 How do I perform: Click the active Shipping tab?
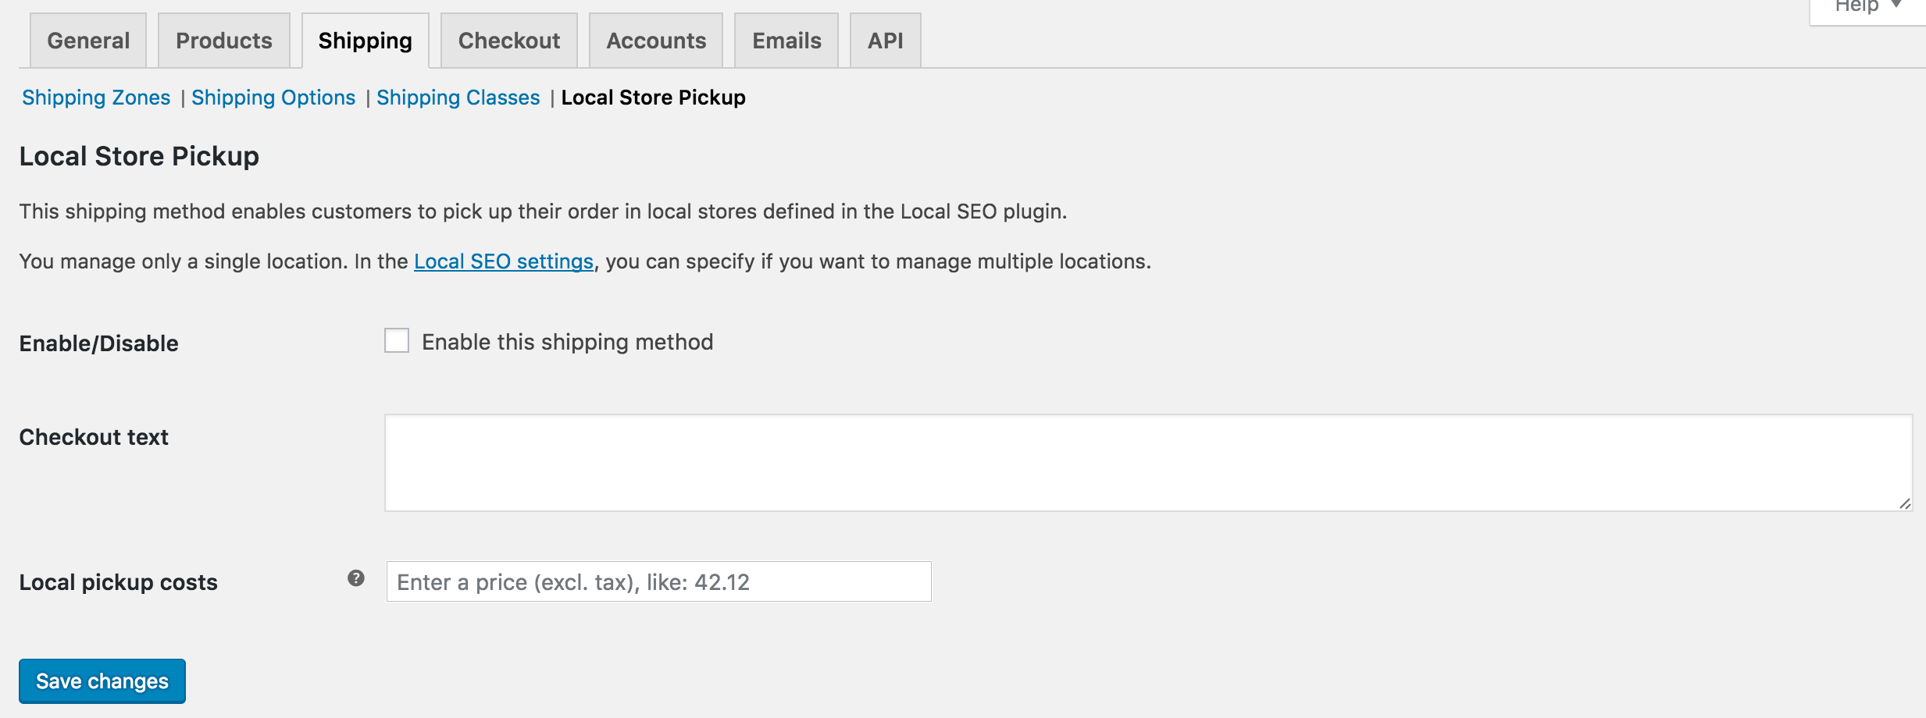(x=364, y=40)
